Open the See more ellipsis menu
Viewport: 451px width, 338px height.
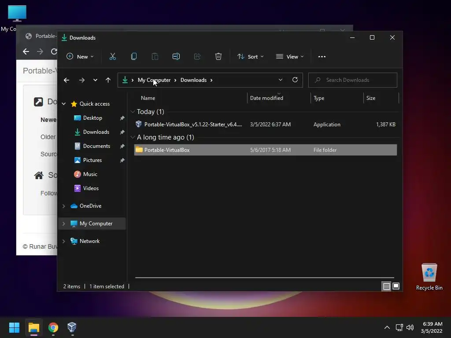322,57
